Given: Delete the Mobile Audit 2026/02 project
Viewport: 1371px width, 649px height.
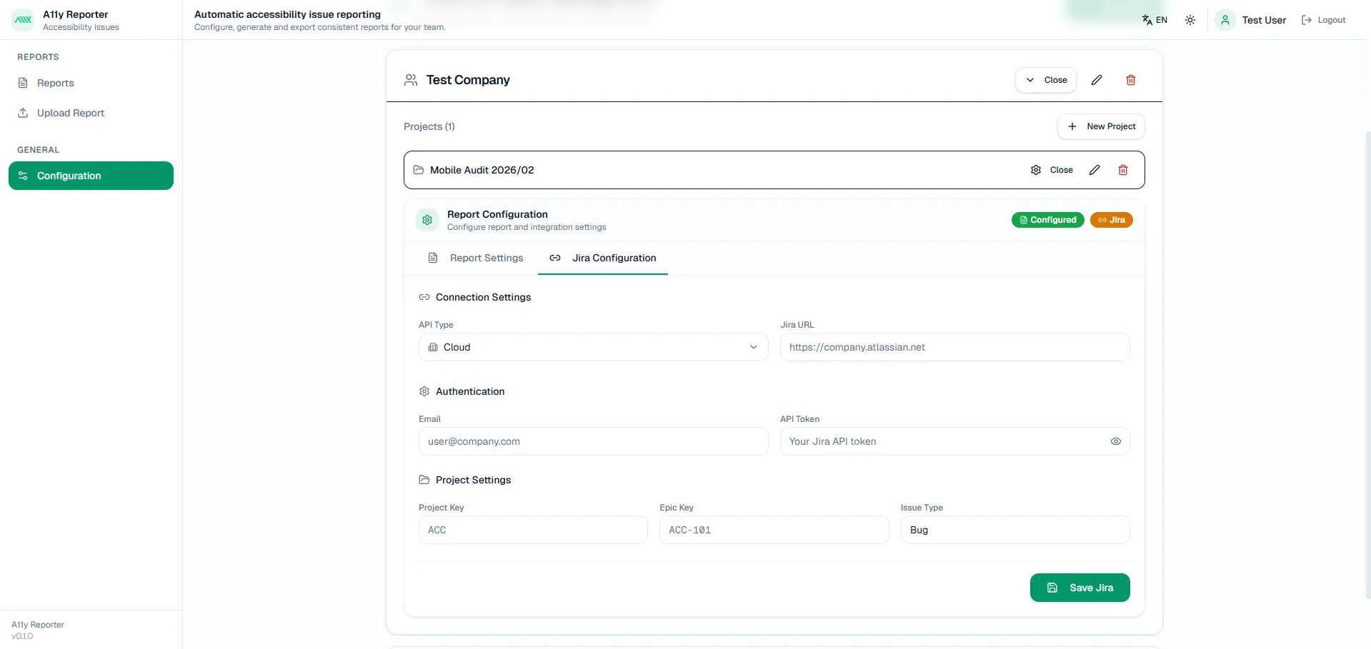Looking at the screenshot, I should pos(1123,170).
